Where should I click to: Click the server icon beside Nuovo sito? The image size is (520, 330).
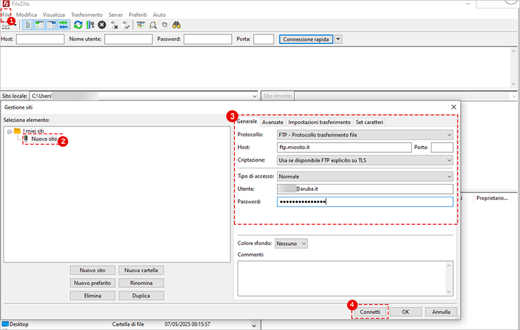pyautogui.click(x=26, y=139)
